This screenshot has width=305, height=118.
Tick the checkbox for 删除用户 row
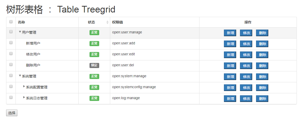[11, 65]
